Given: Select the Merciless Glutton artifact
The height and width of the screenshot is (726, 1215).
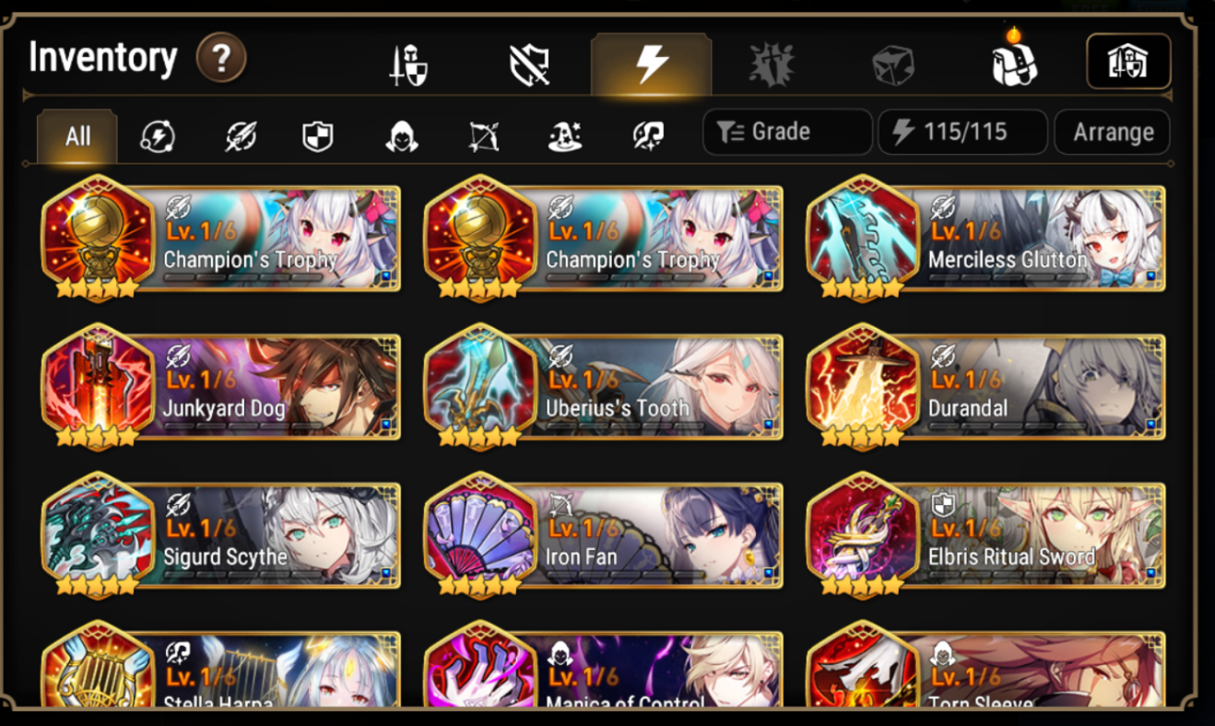Looking at the screenshot, I should 986,237.
